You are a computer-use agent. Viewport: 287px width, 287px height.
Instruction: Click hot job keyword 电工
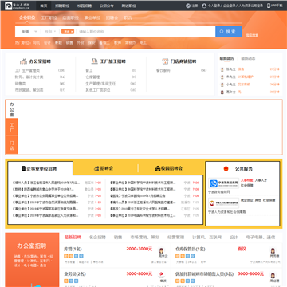(143, 42)
